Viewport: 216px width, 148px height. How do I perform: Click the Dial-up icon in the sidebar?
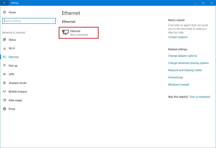(4, 66)
